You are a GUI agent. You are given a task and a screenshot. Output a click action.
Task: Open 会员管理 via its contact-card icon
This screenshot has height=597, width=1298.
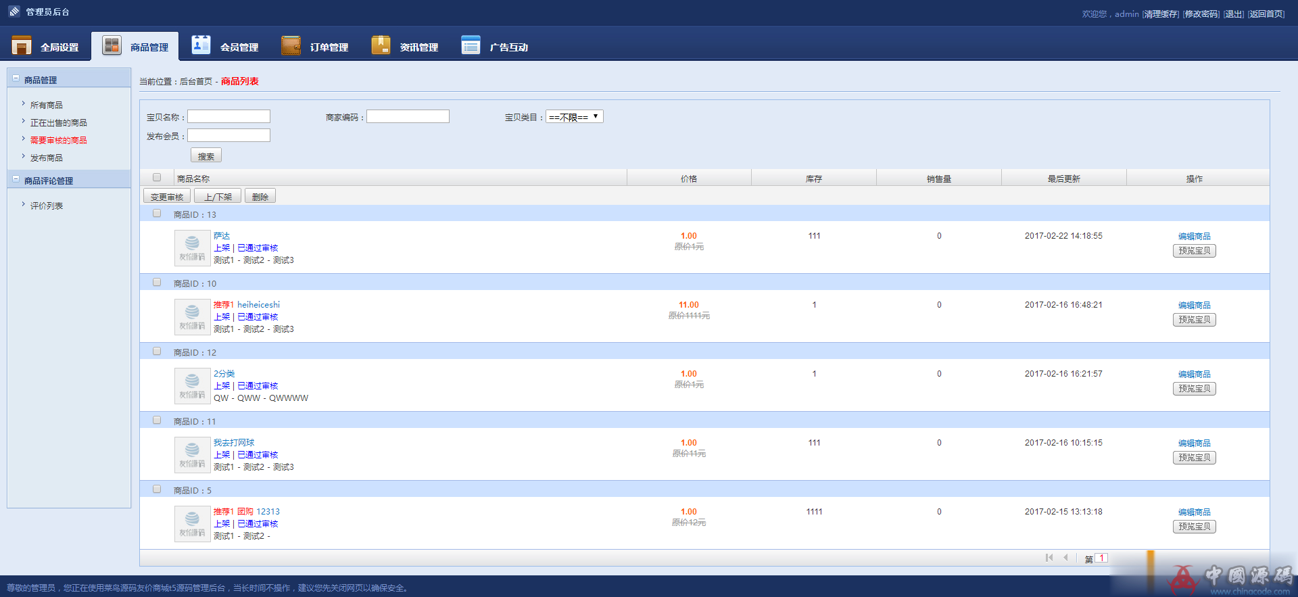point(201,45)
